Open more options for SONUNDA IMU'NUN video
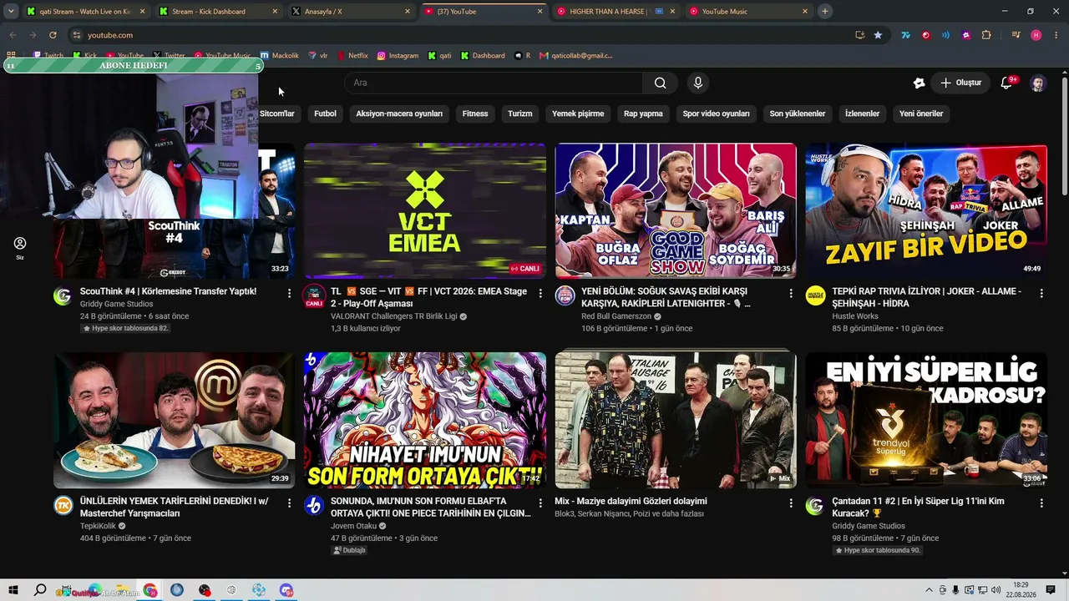 [x=540, y=503]
